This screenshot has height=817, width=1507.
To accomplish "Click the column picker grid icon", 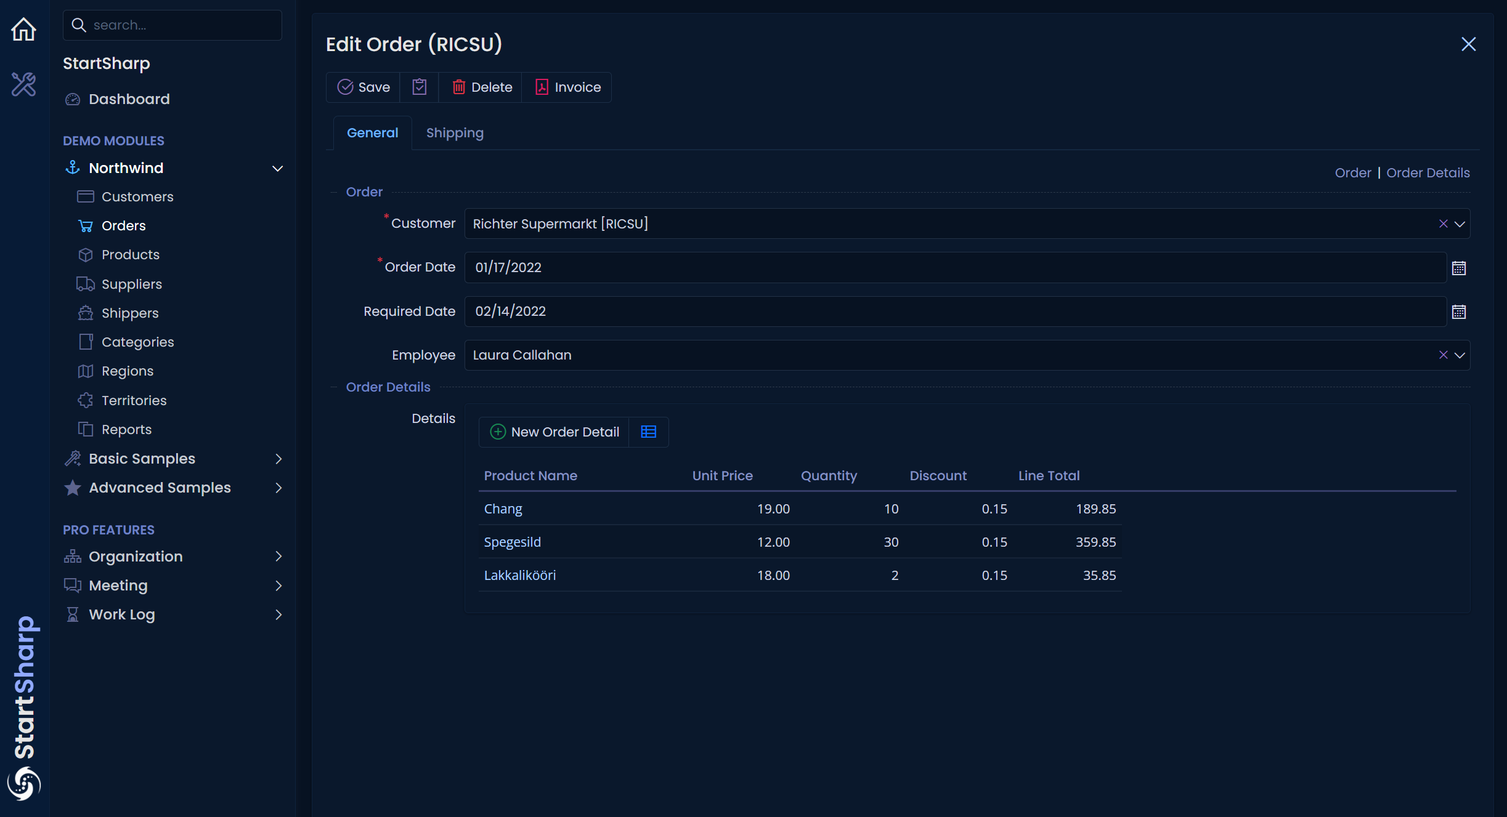I will (648, 432).
